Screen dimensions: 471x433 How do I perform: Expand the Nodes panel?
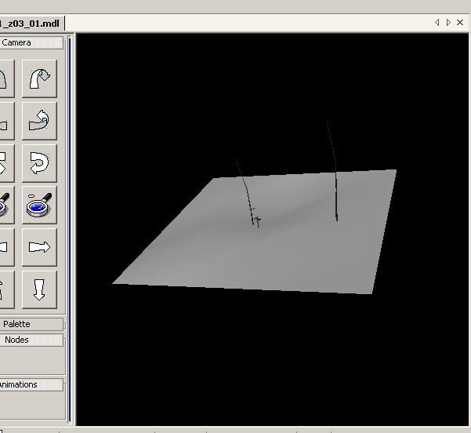[x=30, y=340]
